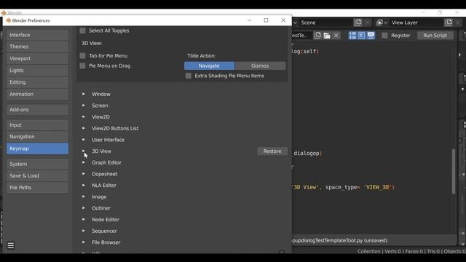Click the text file name field
The height and width of the screenshot is (262, 466).
[x=302, y=36]
